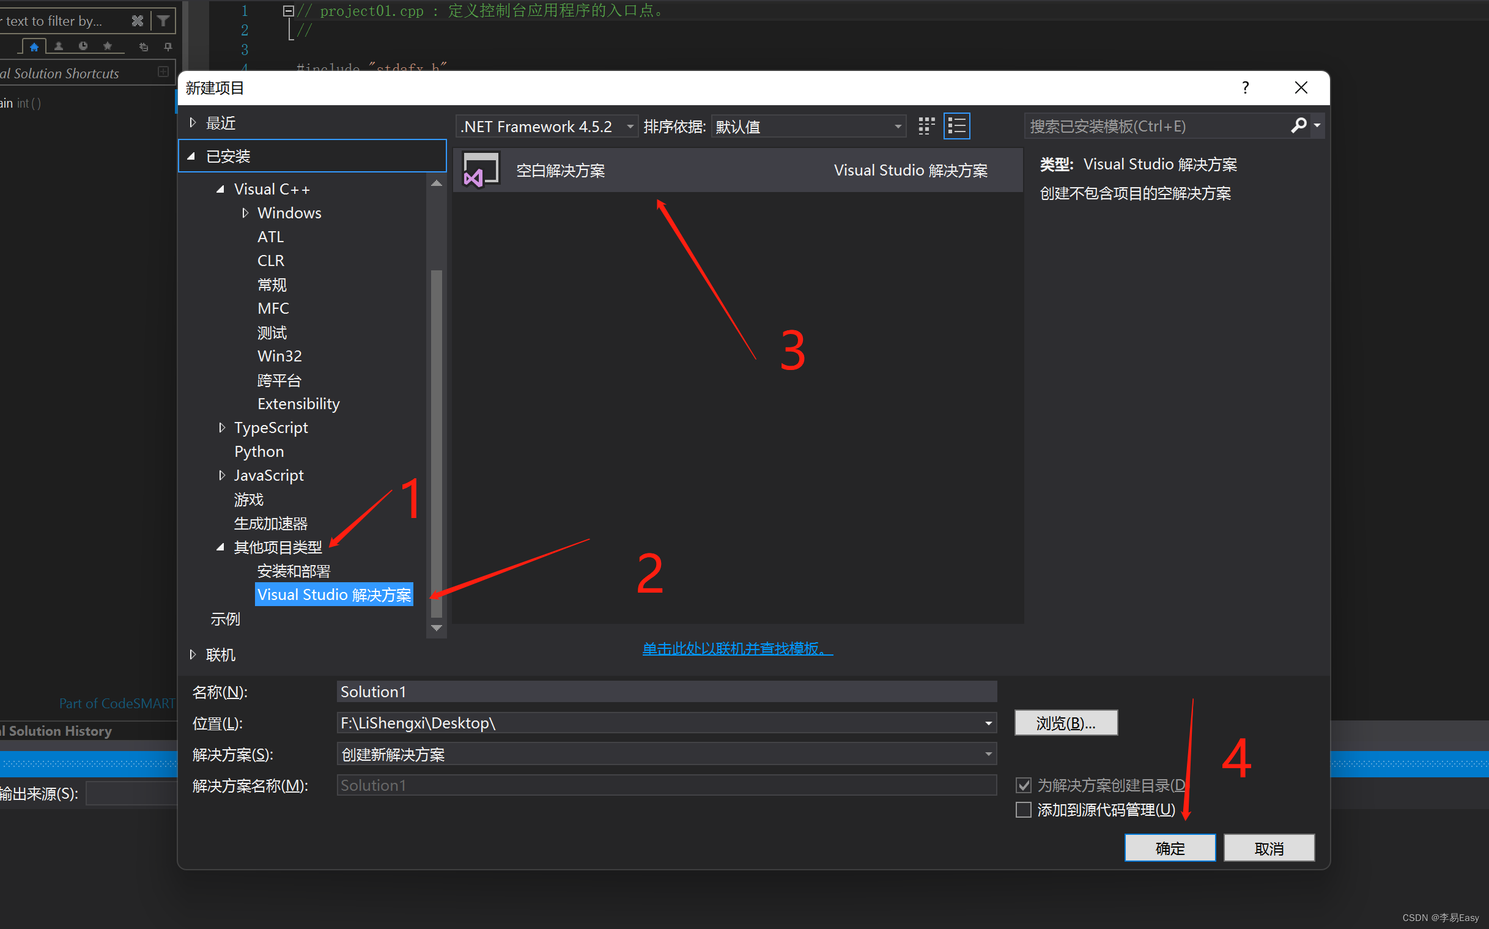This screenshot has width=1489, height=929.
Task: Expand the TypeScript tree node
Action: [222, 427]
